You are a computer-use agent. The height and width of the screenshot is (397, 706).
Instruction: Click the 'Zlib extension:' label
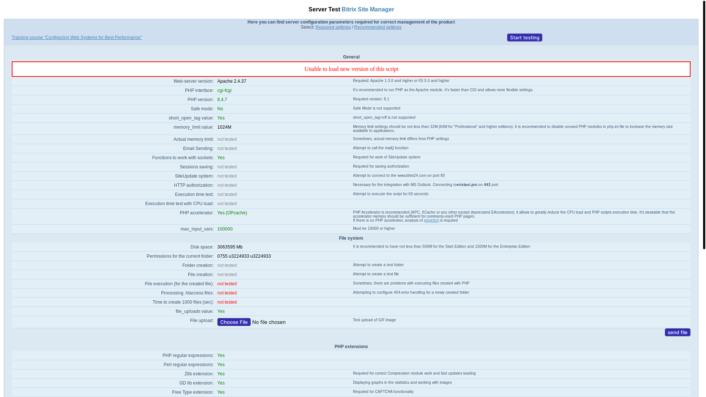(199, 374)
